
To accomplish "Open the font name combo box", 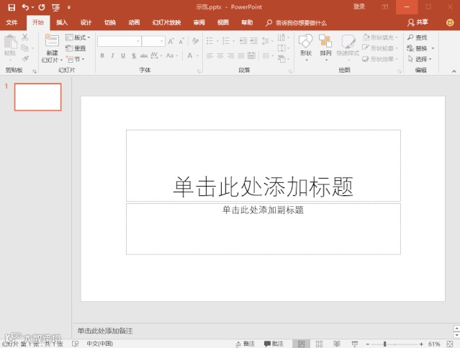I will [x=119, y=41].
